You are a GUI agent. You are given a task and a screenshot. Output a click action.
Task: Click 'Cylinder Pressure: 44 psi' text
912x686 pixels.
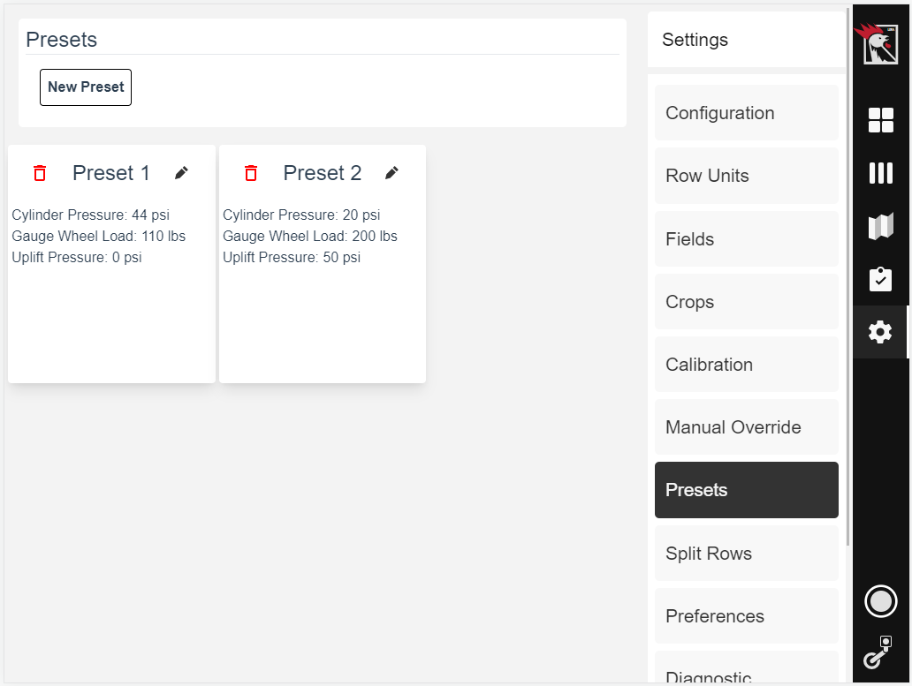tap(91, 215)
